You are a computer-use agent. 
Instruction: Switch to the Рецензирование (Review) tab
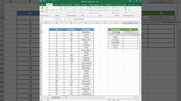pyautogui.click(x=94, y=5)
